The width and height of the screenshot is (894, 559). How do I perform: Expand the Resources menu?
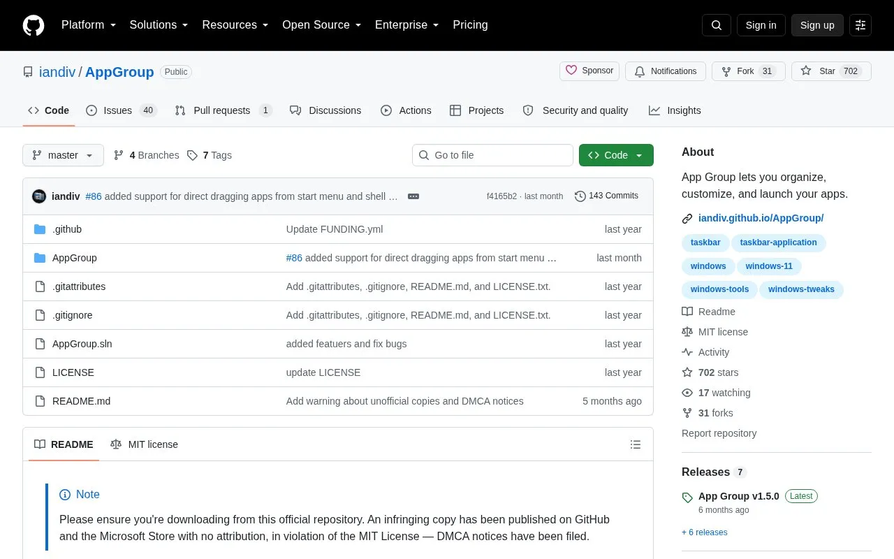[x=235, y=25]
